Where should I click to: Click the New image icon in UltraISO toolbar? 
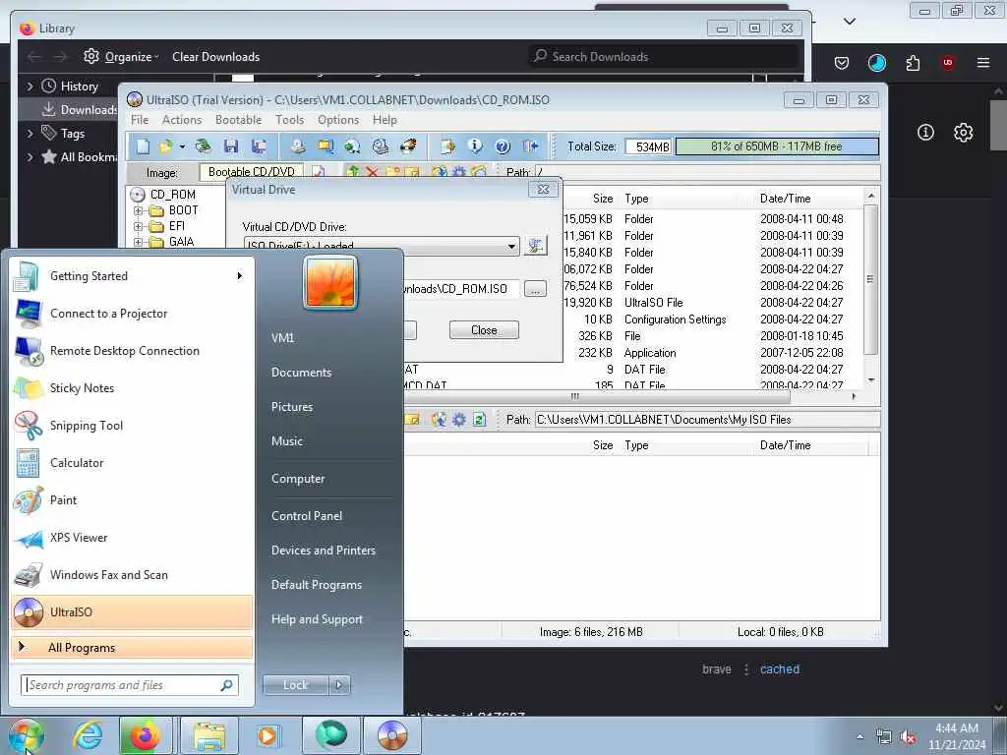pyautogui.click(x=143, y=146)
